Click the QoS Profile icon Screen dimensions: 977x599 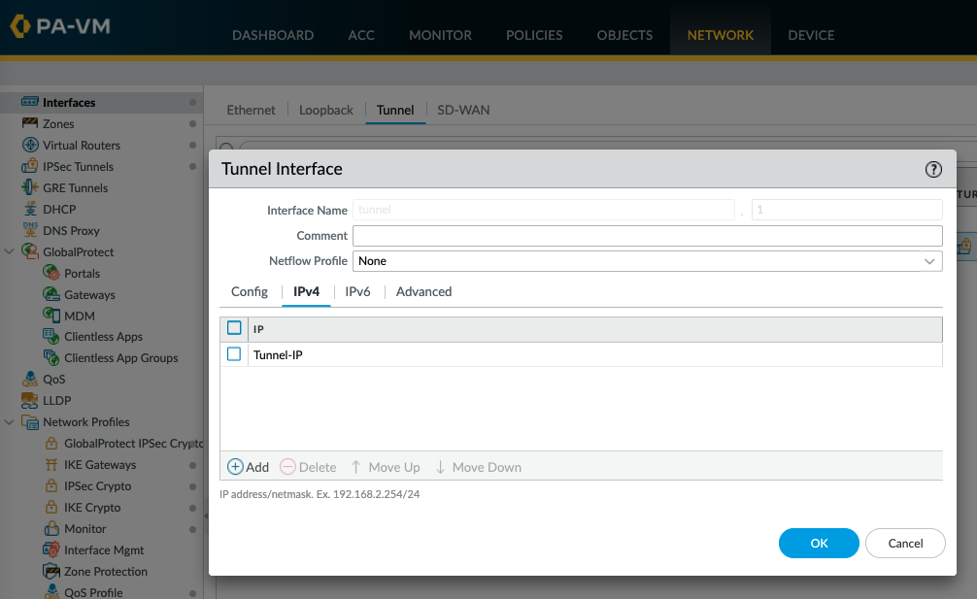[x=51, y=591]
